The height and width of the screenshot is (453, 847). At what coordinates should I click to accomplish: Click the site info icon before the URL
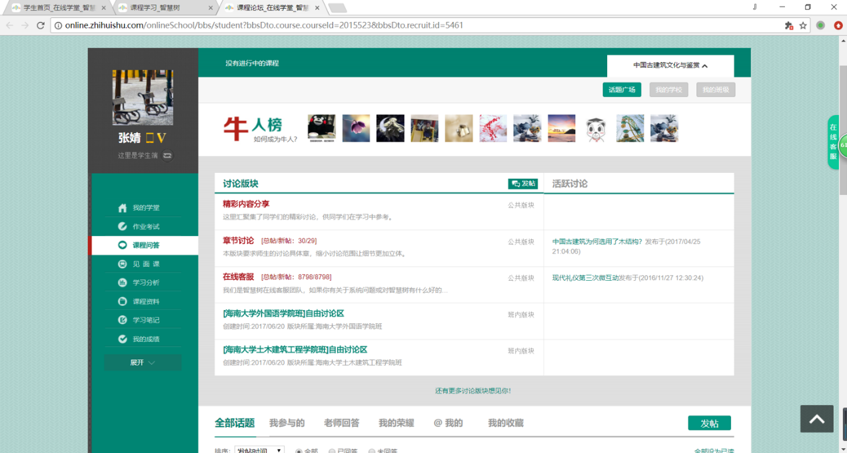click(x=58, y=25)
